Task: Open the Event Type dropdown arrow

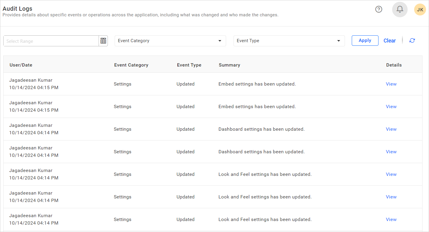Action: tap(338, 41)
